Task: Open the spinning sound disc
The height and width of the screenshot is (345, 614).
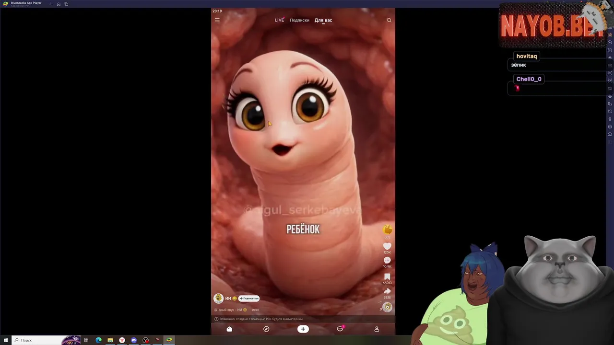Action: (387, 307)
